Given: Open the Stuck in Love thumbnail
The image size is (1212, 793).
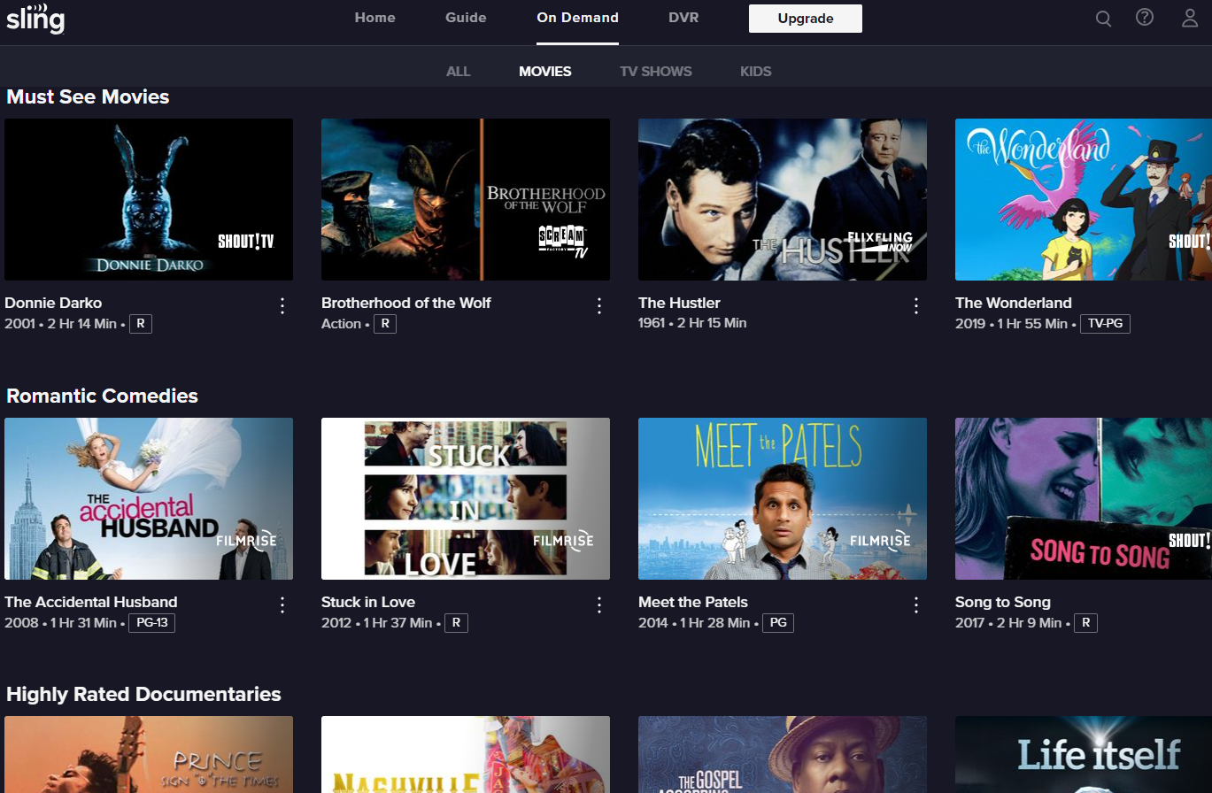Looking at the screenshot, I should tap(466, 499).
